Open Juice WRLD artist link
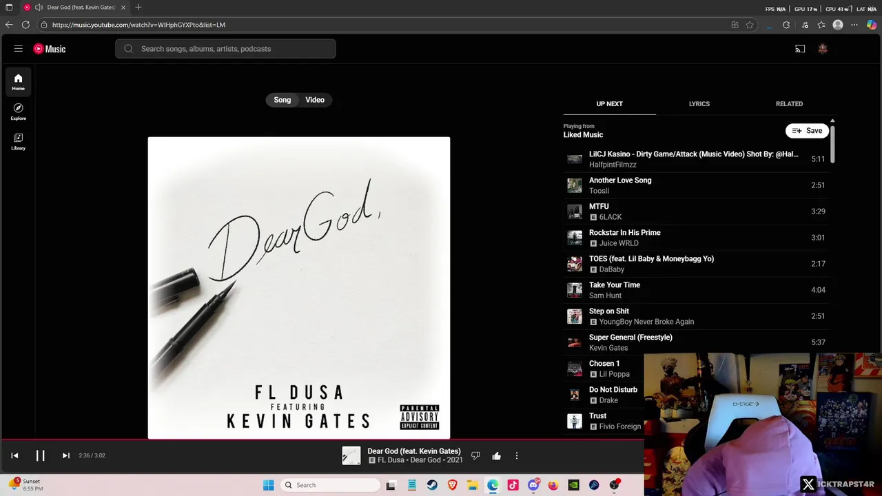The image size is (882, 496). tap(619, 243)
